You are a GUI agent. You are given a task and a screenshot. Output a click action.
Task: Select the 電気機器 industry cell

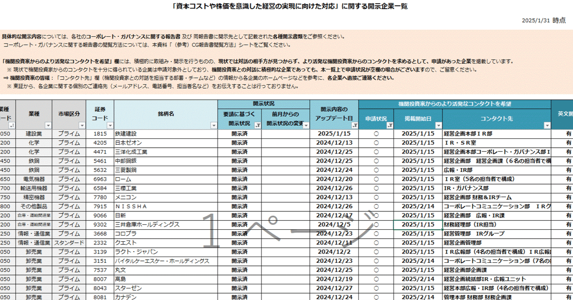(x=34, y=179)
